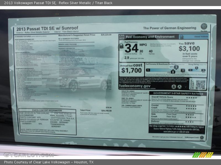Click the Government 5-Star Safety Ratings header

(x=178, y=93)
